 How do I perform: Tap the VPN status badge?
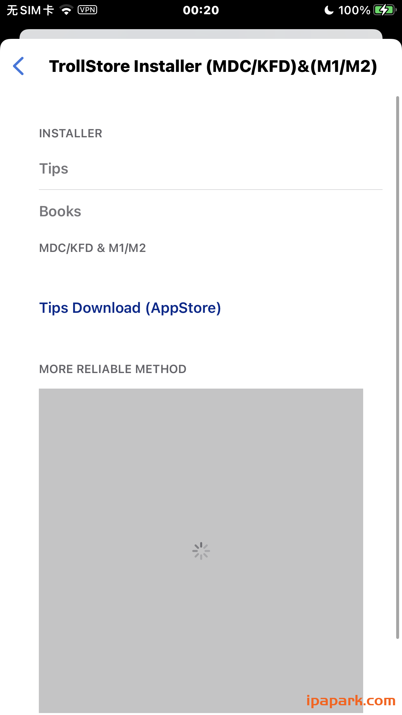point(87,10)
